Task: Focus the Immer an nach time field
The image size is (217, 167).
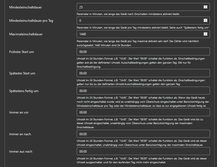Action: click(x=143, y=134)
